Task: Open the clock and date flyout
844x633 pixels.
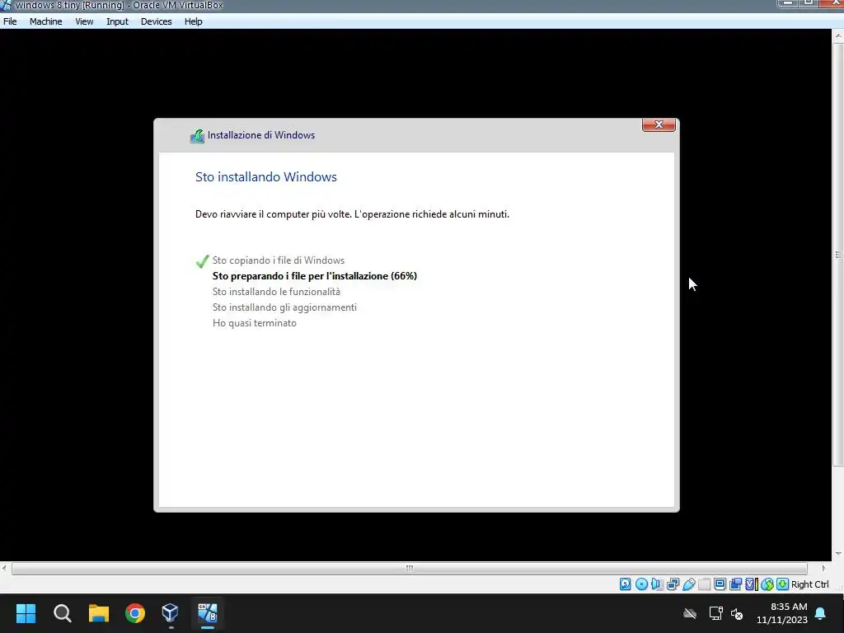Action: [x=782, y=613]
